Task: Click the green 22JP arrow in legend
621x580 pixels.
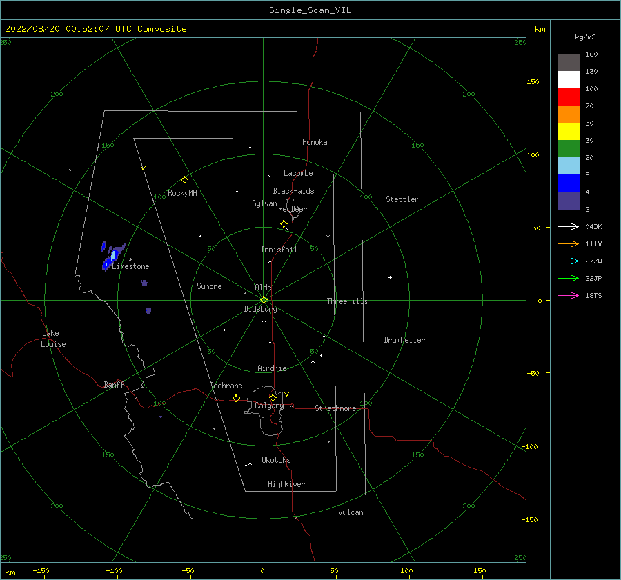Action: pyautogui.click(x=569, y=279)
